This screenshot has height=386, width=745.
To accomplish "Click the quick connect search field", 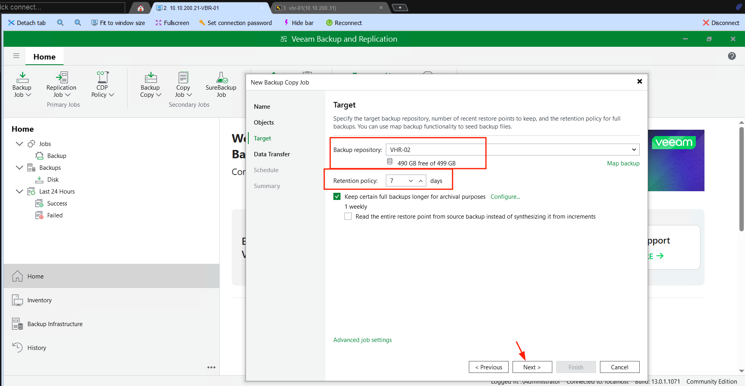I will 62,7.
